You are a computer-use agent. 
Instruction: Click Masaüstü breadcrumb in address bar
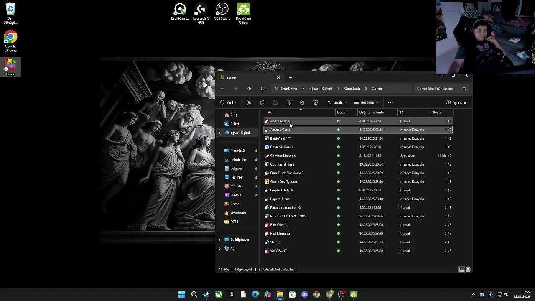click(x=352, y=89)
